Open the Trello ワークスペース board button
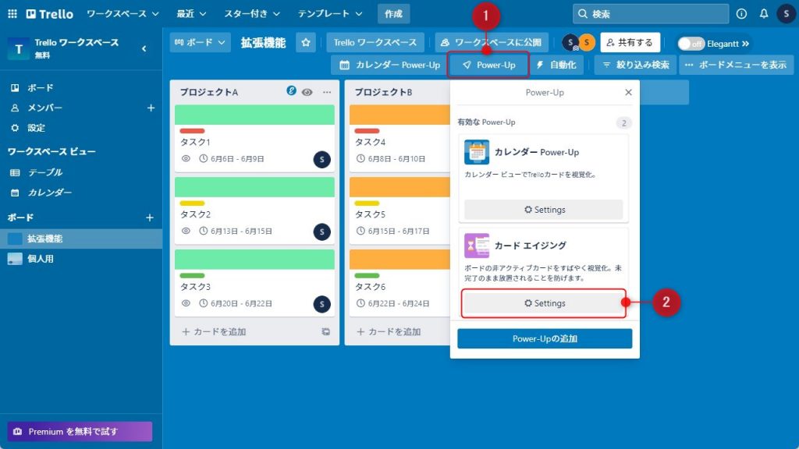 375,43
